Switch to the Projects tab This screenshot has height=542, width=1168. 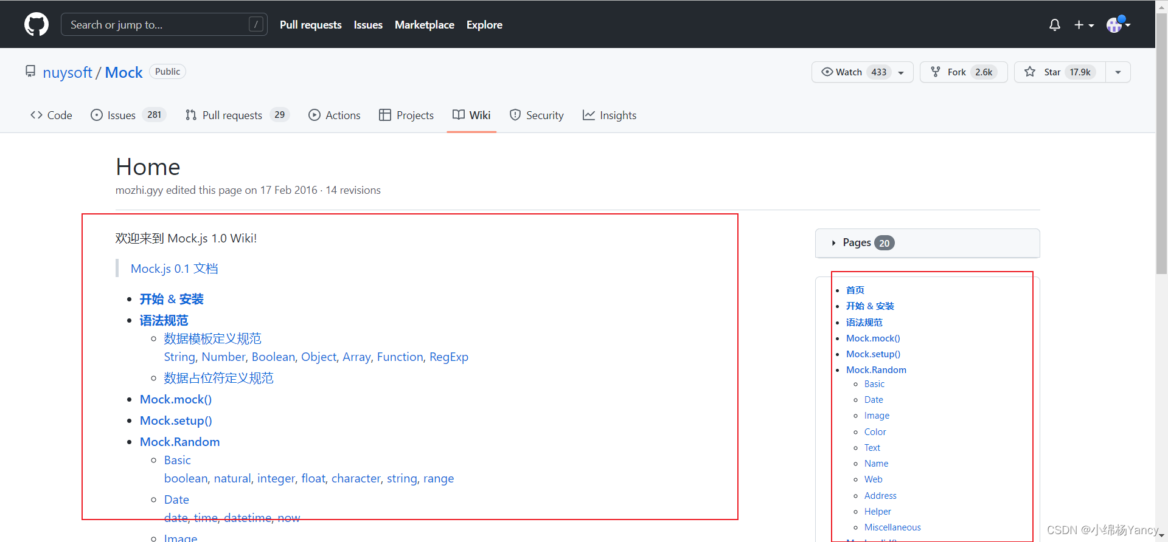[406, 115]
